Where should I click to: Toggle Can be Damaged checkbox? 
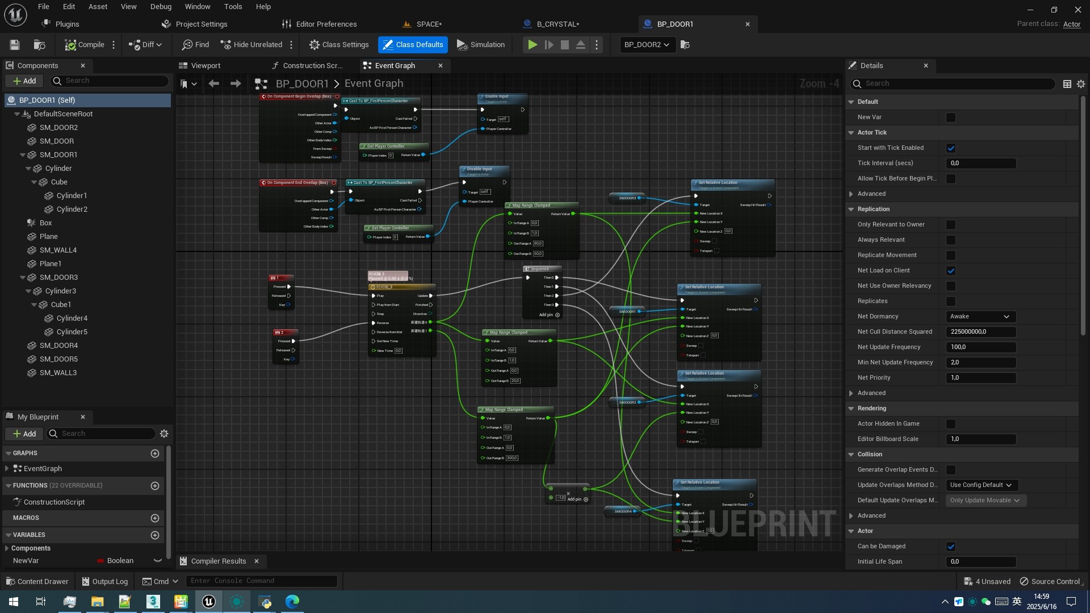951,547
